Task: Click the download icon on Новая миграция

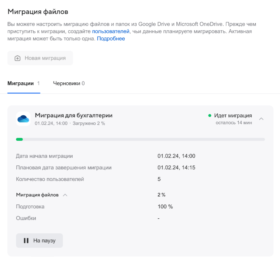Action: pos(17,58)
